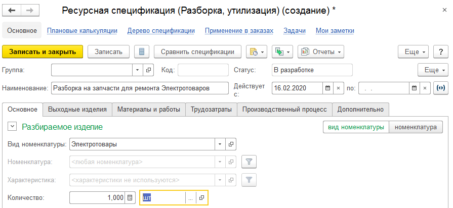This screenshot has height=208, width=453.
Task: Switch to Производственный процесс tab
Action: point(284,110)
